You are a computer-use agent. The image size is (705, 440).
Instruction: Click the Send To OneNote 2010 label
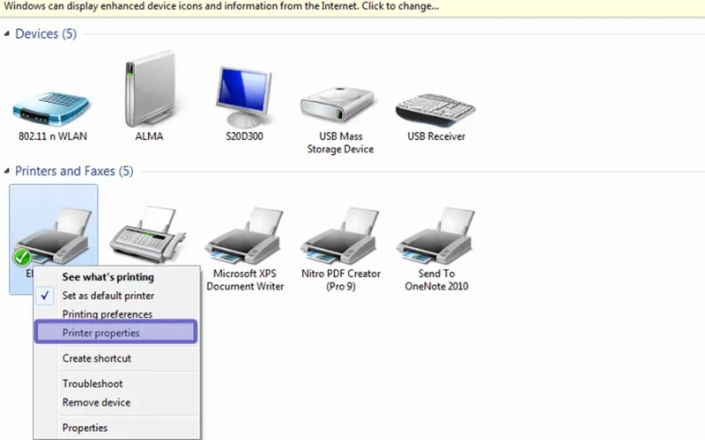click(436, 280)
